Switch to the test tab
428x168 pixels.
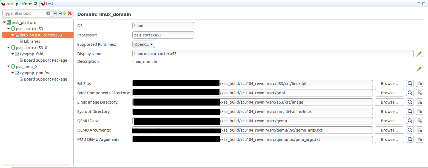[x=50, y=4]
